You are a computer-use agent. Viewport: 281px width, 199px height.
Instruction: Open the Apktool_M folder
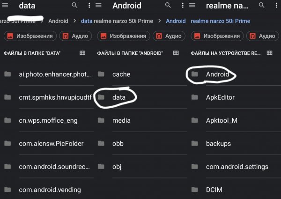tap(235, 120)
